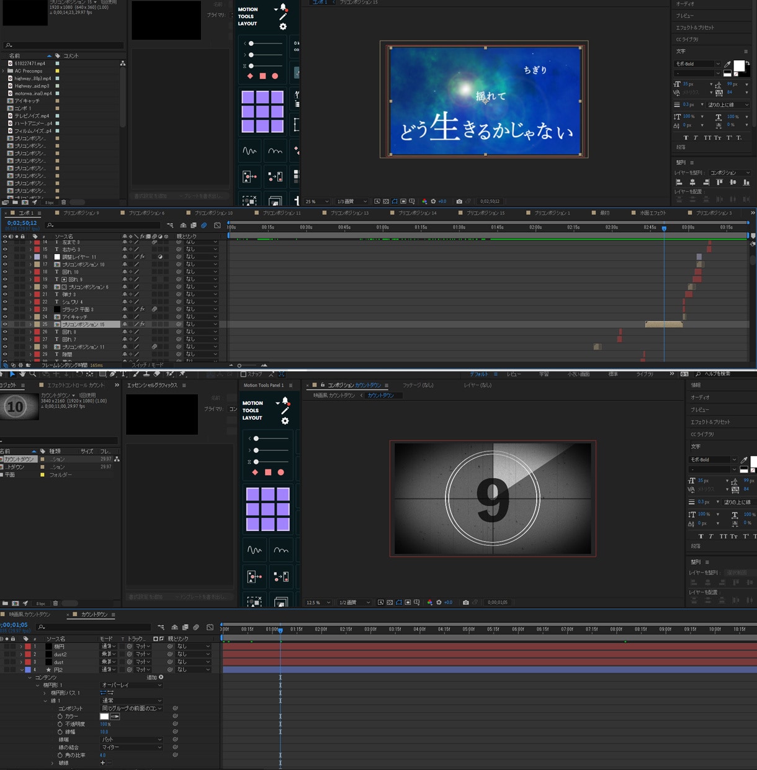Image resolution: width=757 pixels, height=770 pixels.
Task: Open Motion Tools settings gear in lower window
Action: click(x=285, y=421)
